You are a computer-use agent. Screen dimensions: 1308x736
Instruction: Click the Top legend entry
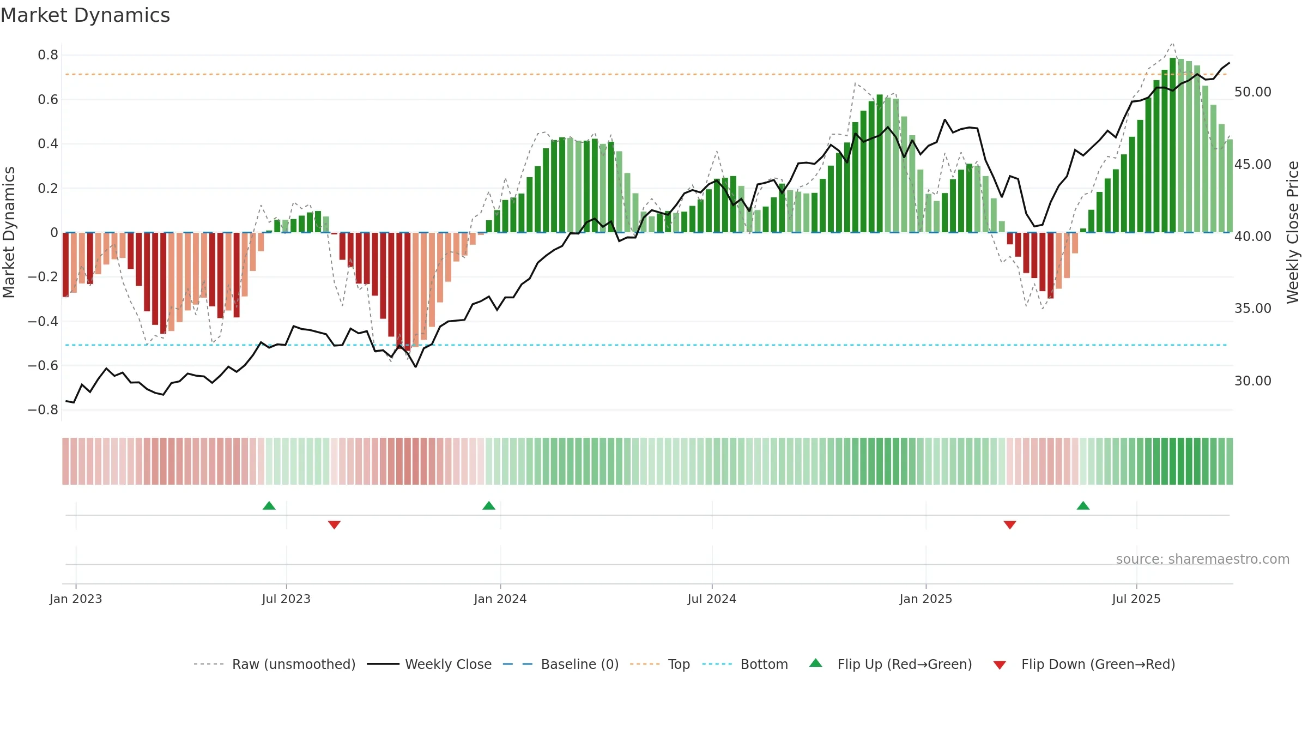click(660, 664)
